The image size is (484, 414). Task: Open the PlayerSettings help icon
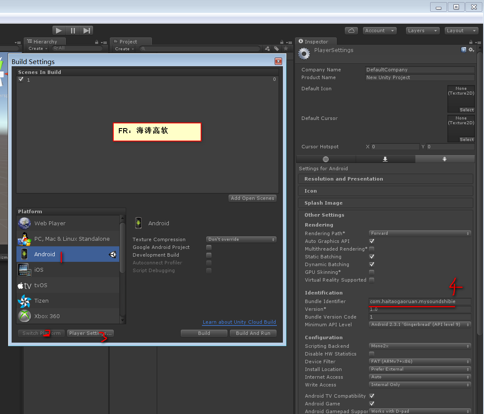[x=463, y=49]
